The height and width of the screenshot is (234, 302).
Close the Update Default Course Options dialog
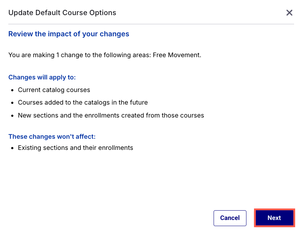(x=289, y=13)
